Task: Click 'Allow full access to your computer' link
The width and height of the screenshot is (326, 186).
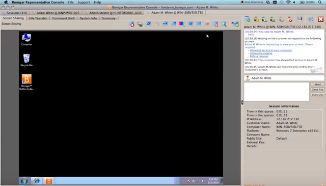Action: [x=271, y=50]
